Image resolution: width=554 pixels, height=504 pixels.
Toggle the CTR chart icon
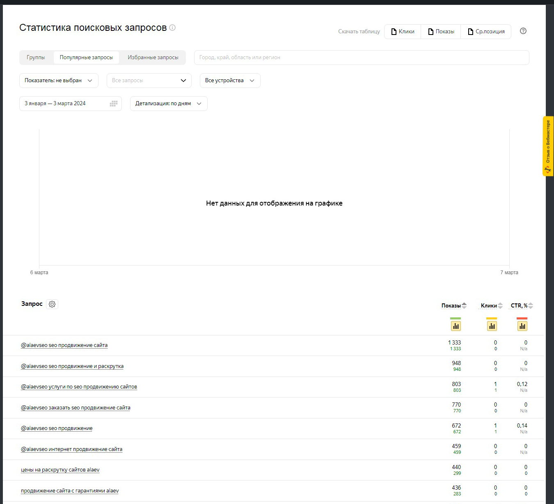pyautogui.click(x=522, y=326)
